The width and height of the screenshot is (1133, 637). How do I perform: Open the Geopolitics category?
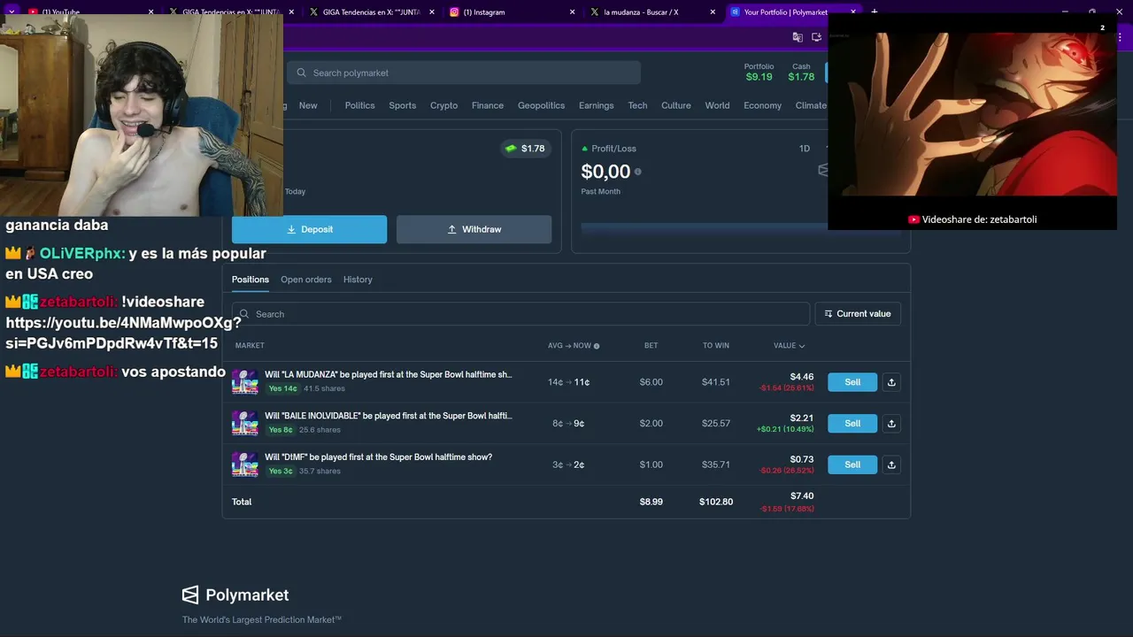coord(541,105)
